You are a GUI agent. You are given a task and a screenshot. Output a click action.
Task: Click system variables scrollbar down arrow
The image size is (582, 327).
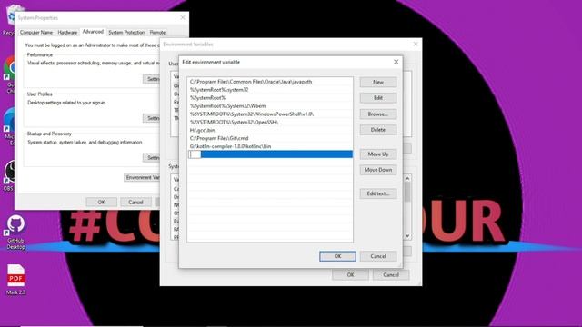(x=407, y=236)
